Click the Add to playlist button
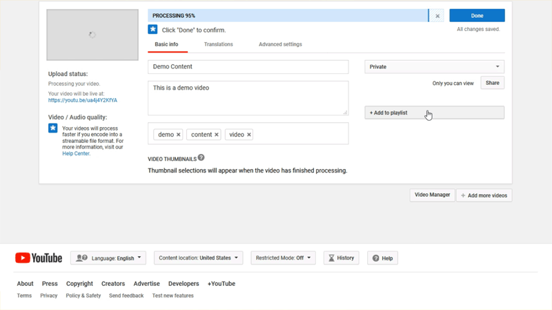The height and width of the screenshot is (310, 552). pyautogui.click(x=434, y=113)
